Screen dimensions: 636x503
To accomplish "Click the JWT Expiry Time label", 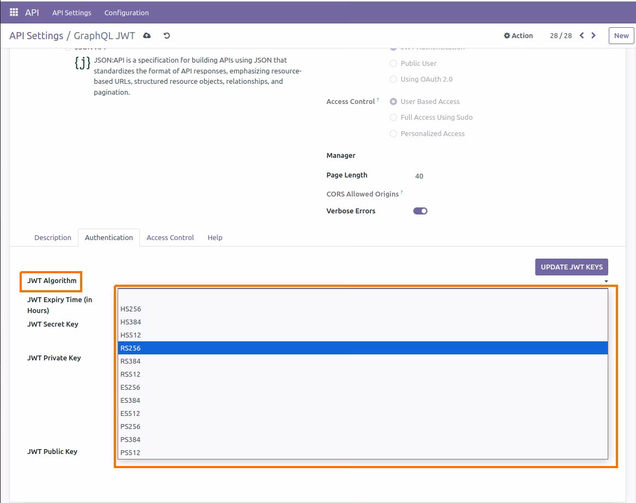I will (x=60, y=305).
